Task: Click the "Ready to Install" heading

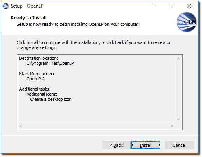Action: 29,18
